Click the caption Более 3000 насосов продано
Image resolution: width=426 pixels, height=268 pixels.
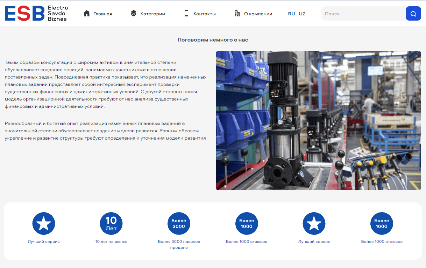click(179, 244)
